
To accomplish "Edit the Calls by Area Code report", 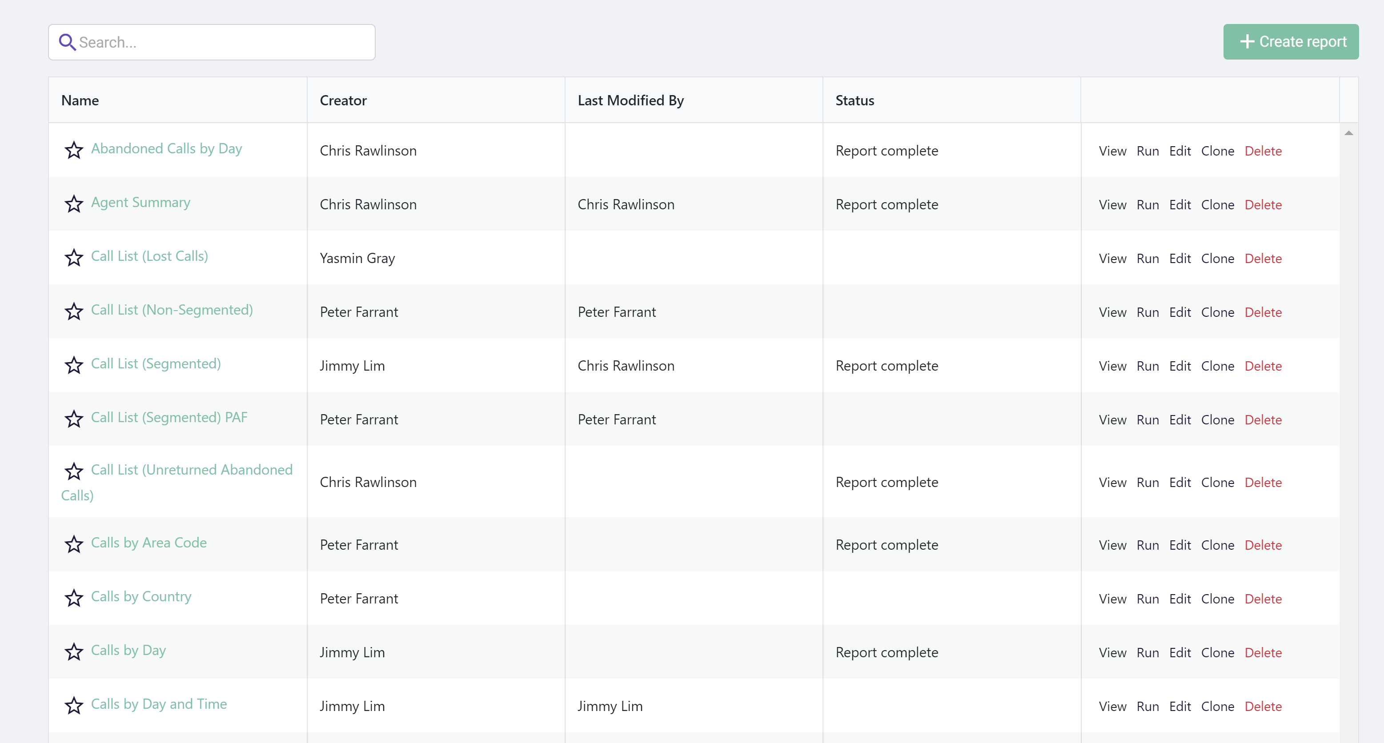I will pos(1180,545).
